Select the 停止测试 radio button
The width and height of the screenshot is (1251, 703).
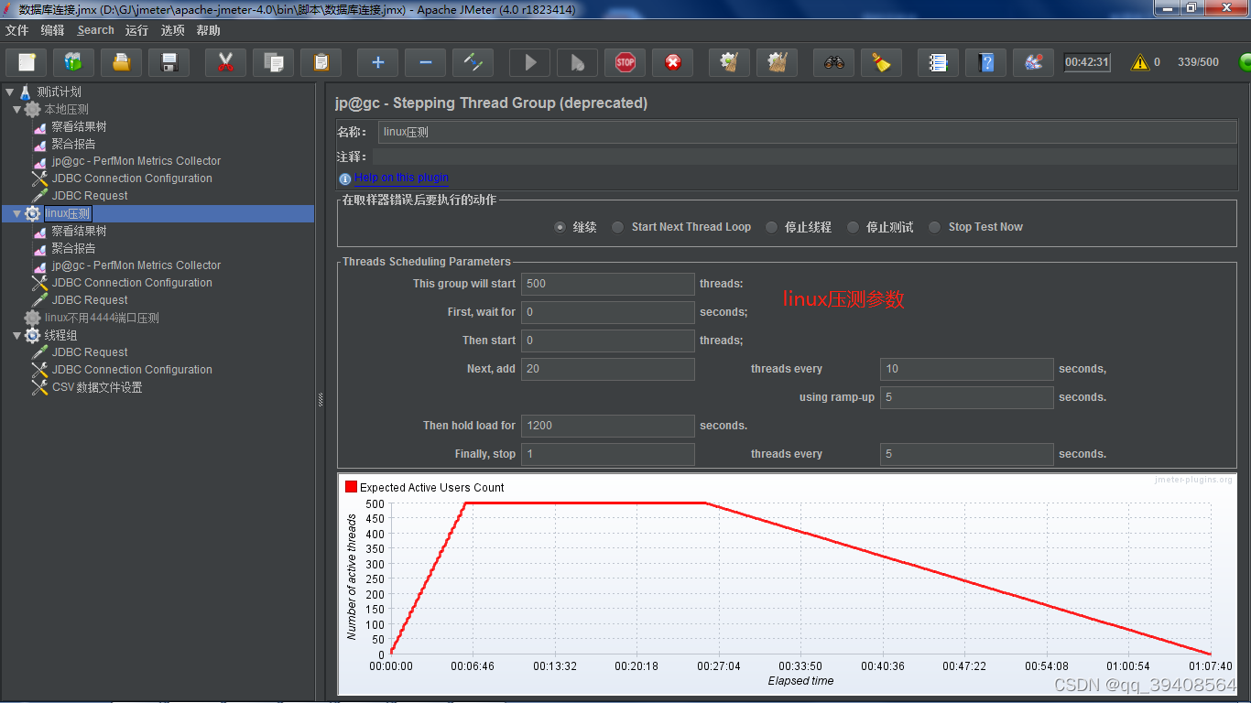(853, 227)
